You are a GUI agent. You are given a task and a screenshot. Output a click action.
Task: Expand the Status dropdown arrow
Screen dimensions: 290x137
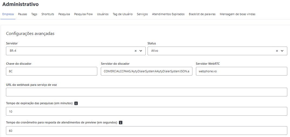point(282,51)
